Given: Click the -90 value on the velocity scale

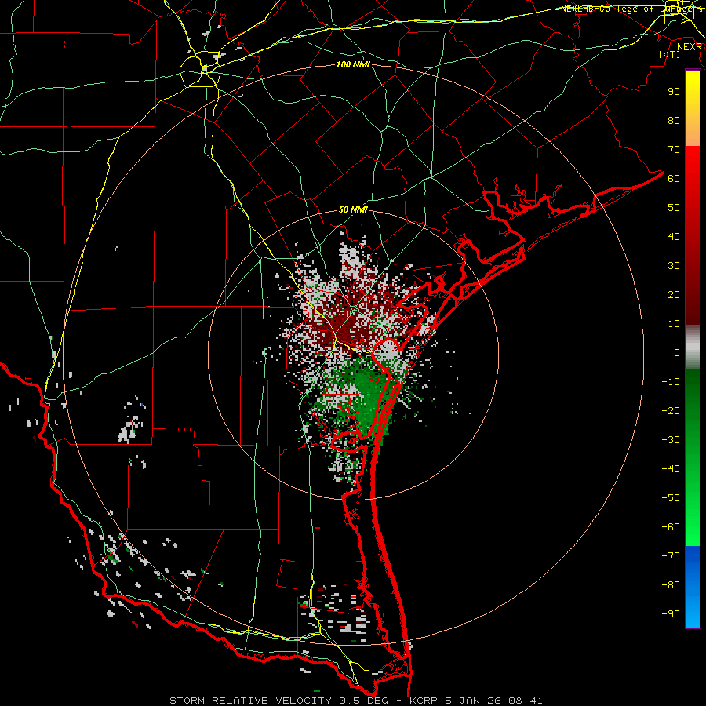Looking at the screenshot, I should [671, 614].
